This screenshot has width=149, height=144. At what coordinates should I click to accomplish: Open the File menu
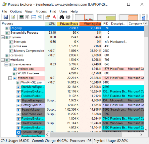[4, 12]
